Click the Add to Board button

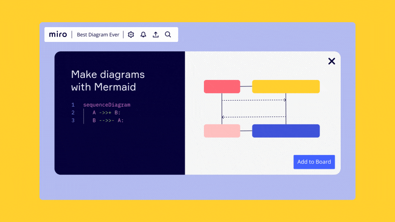314,162
